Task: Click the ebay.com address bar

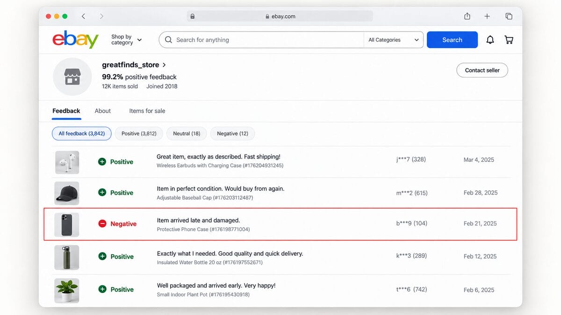Action: (x=280, y=16)
